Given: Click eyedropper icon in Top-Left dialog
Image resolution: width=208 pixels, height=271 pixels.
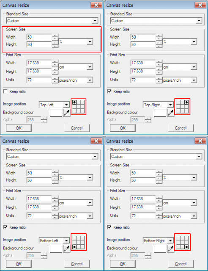Looking at the screenshot, I should (x=67, y=113).
